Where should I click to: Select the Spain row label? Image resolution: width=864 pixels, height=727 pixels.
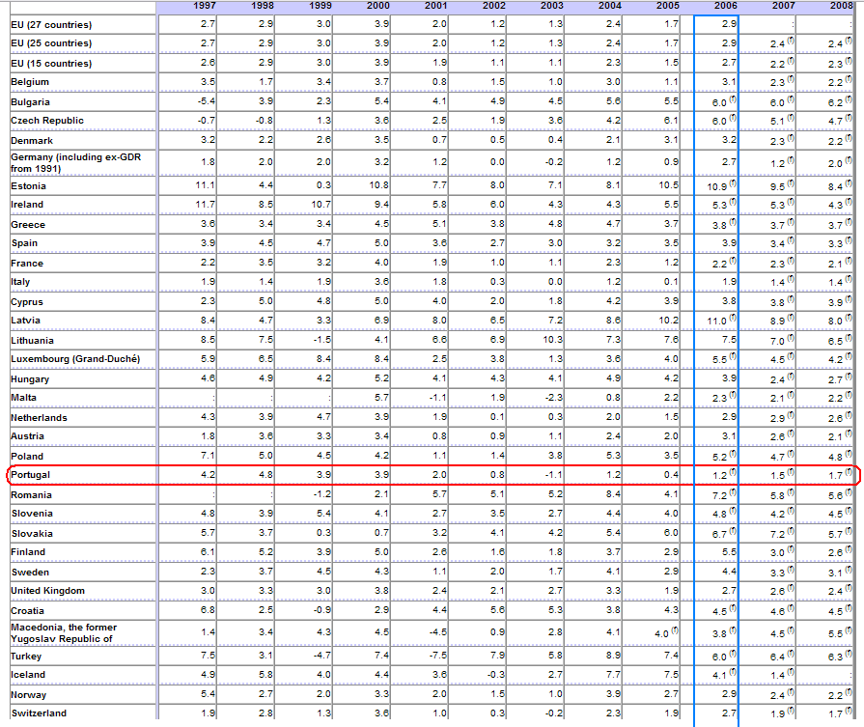click(24, 243)
